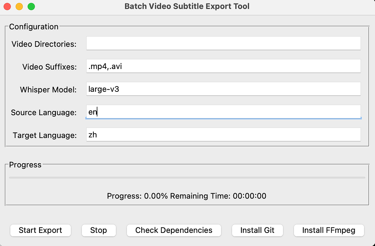Image resolution: width=375 pixels, height=246 pixels.
Task: Click the Progress percentage text
Action: 138,196
